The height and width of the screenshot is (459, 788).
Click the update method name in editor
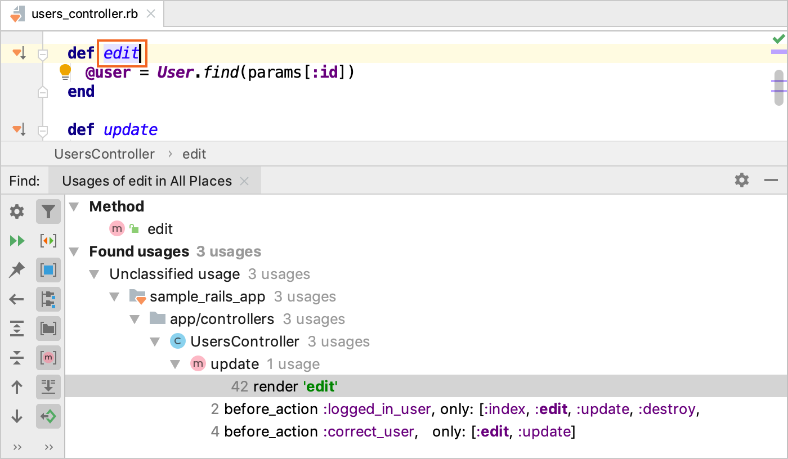click(131, 130)
